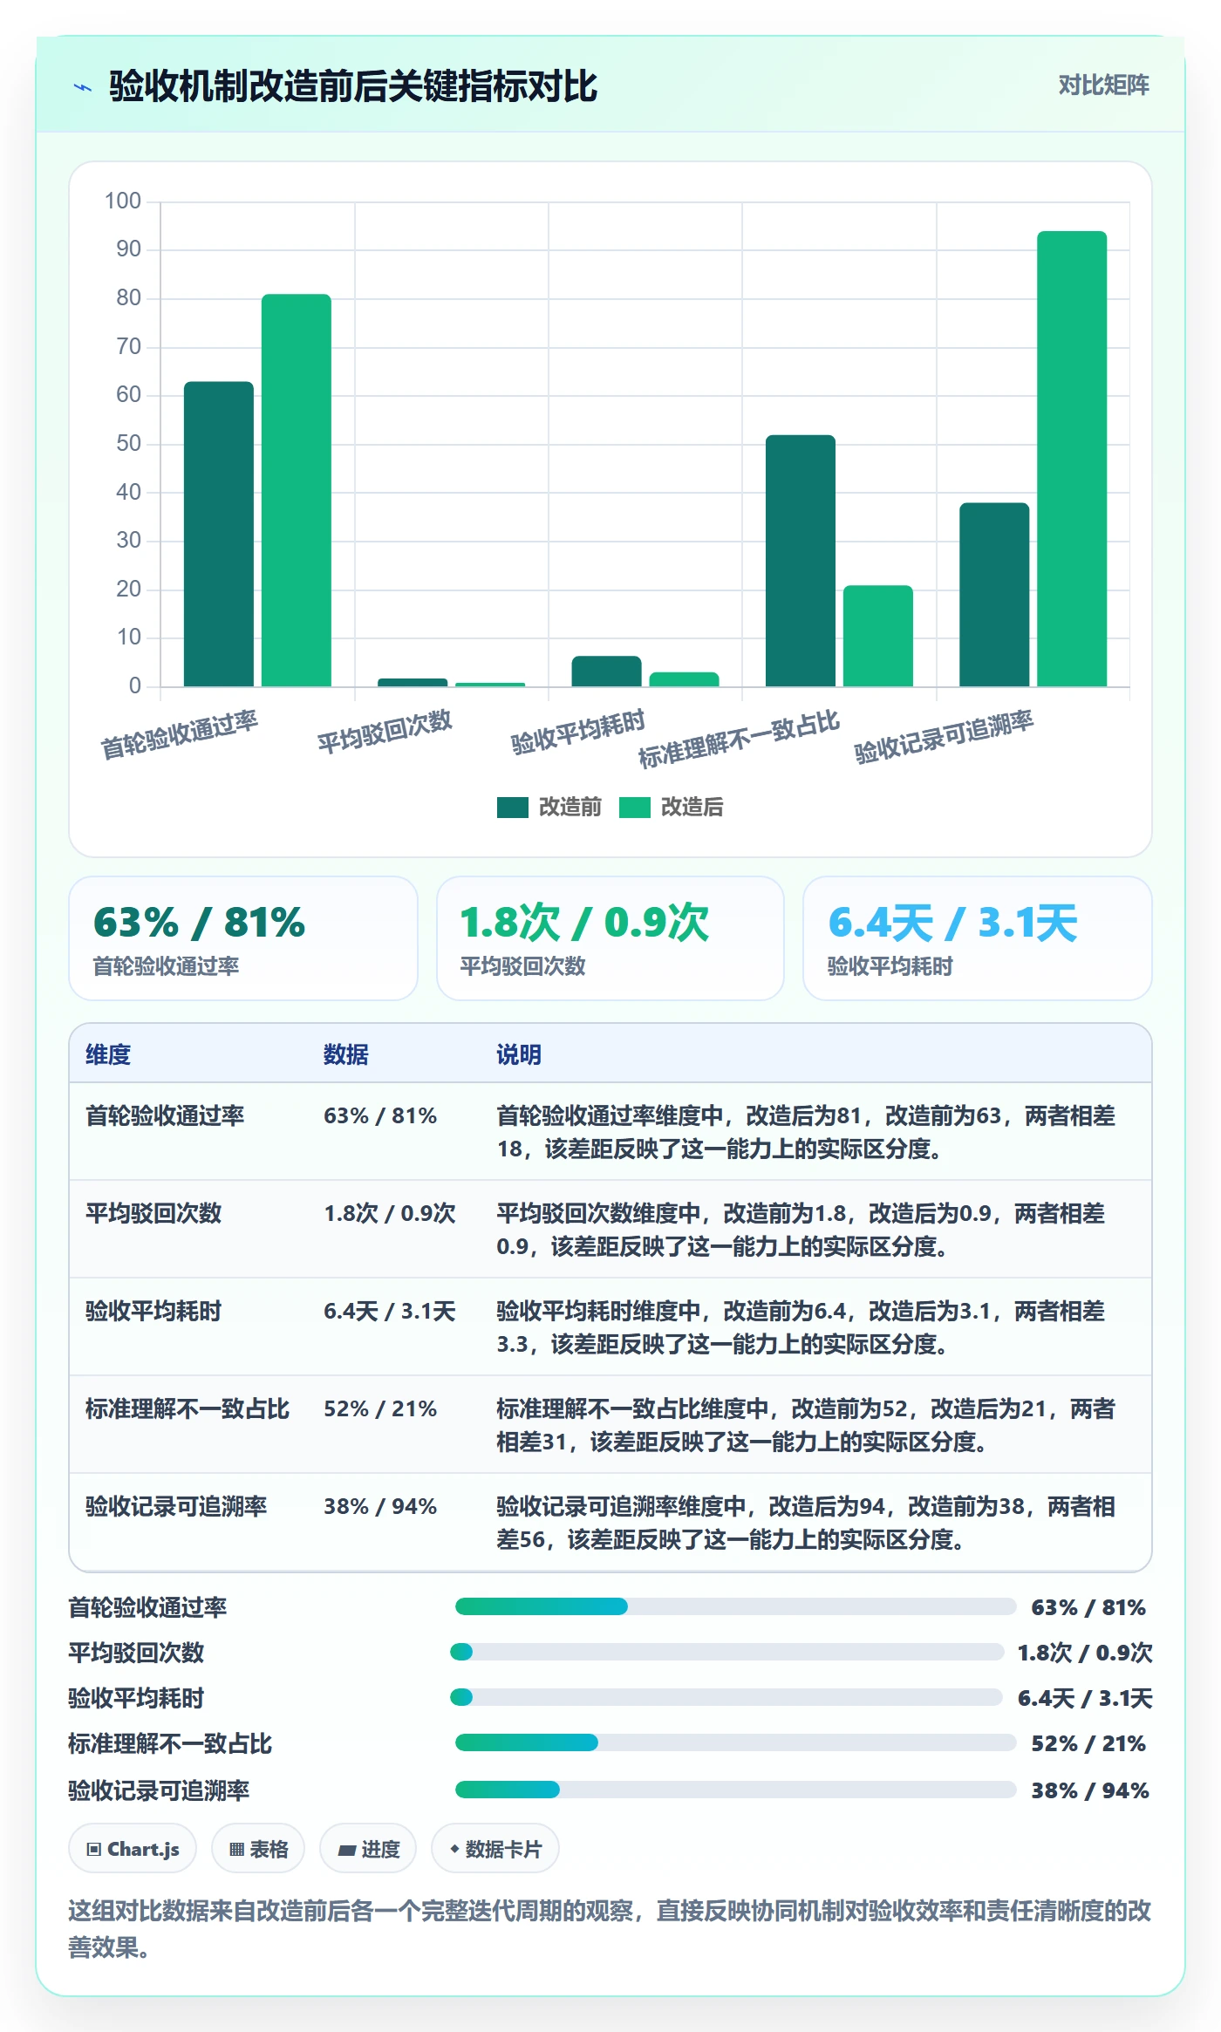Viewport: 1221px width, 2032px height.
Task: Click the 验收平均耗时 progress bar
Action: pyautogui.click(x=726, y=1697)
